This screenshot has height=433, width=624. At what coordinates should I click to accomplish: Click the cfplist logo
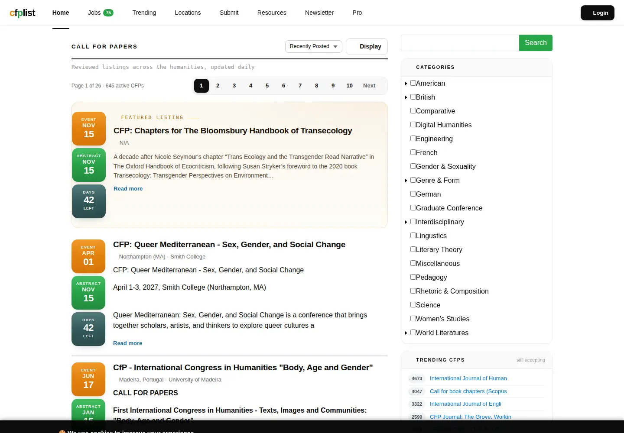(x=23, y=13)
